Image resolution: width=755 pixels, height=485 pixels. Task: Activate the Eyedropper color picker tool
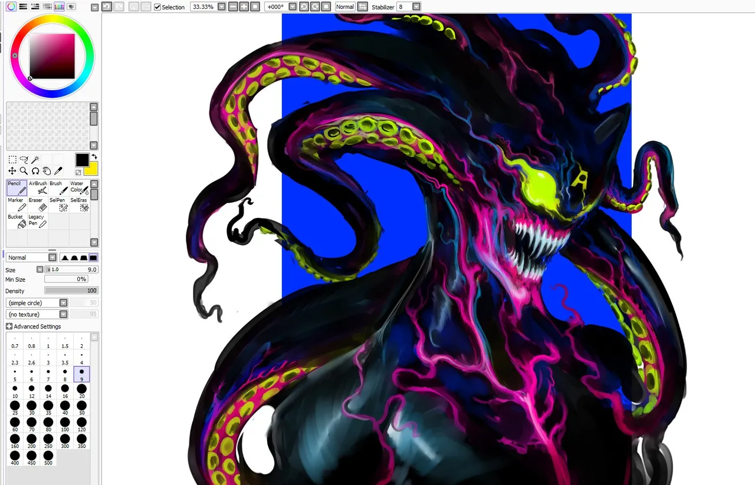pos(58,171)
